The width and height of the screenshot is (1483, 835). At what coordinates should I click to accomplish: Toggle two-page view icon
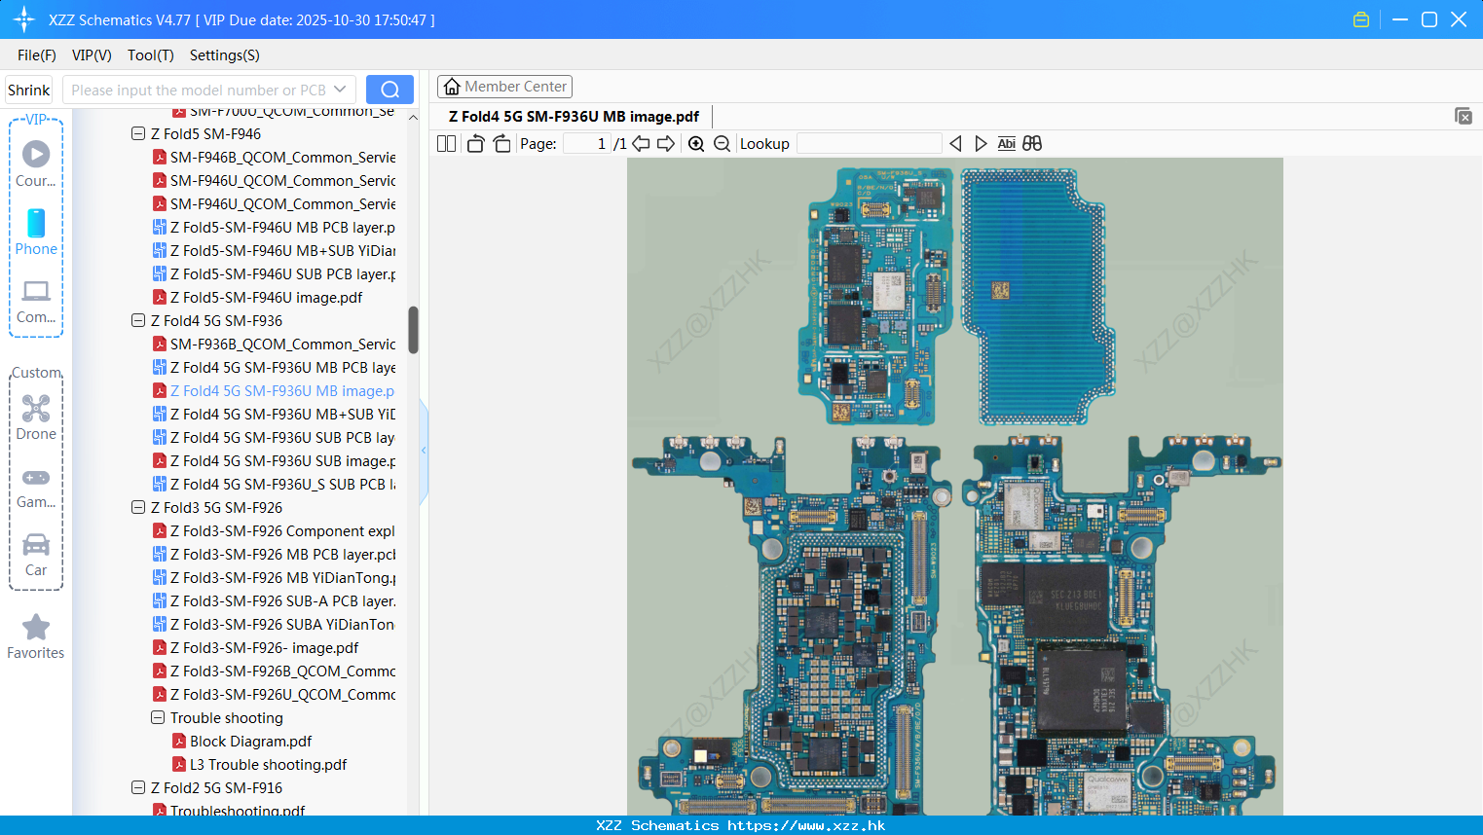[447, 144]
